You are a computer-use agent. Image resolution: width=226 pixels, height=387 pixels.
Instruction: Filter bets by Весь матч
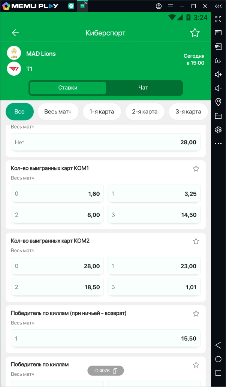tap(58, 112)
